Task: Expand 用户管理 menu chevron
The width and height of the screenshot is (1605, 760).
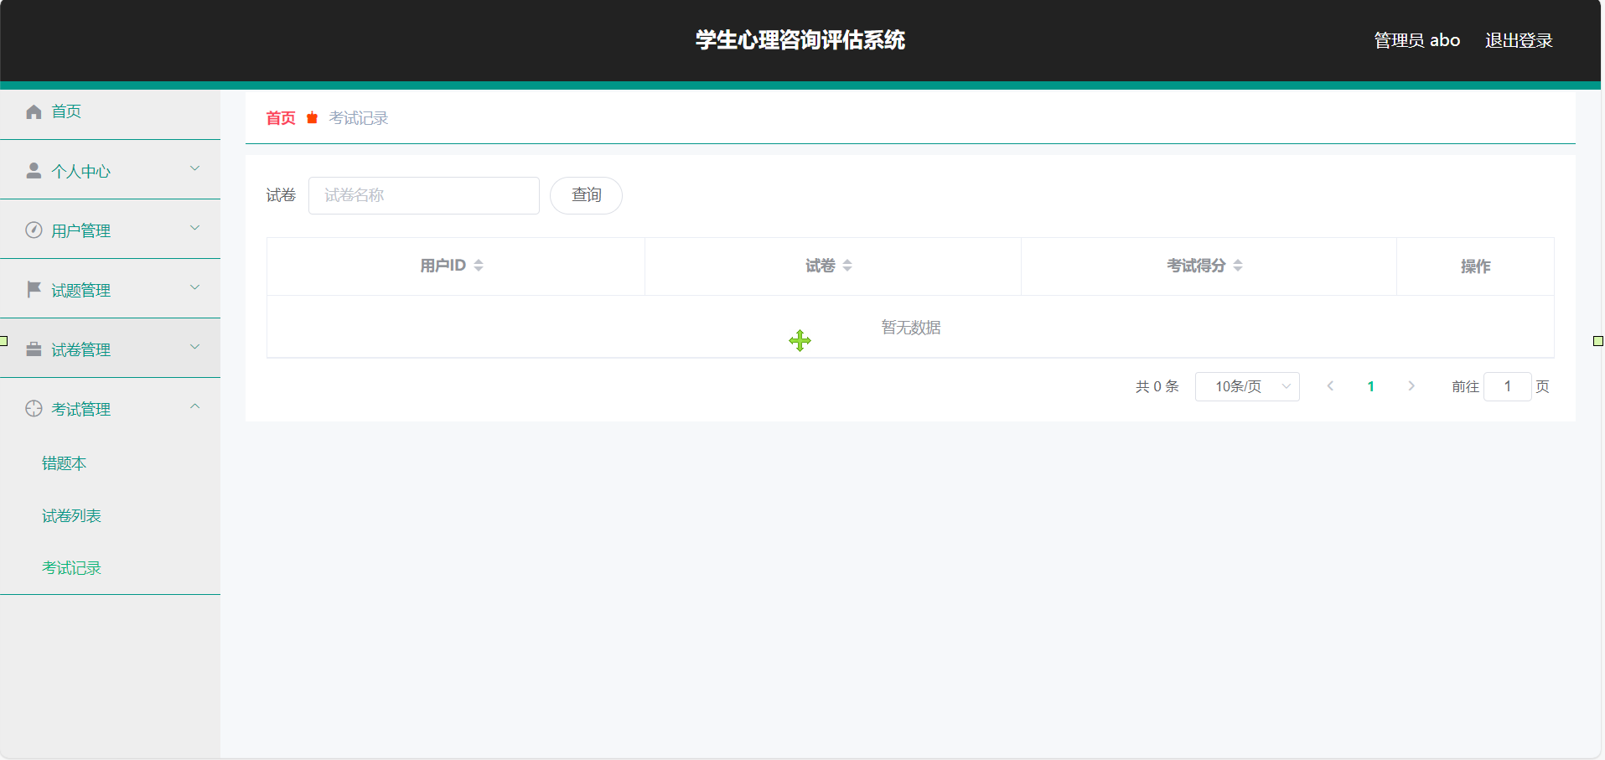Action: [194, 228]
